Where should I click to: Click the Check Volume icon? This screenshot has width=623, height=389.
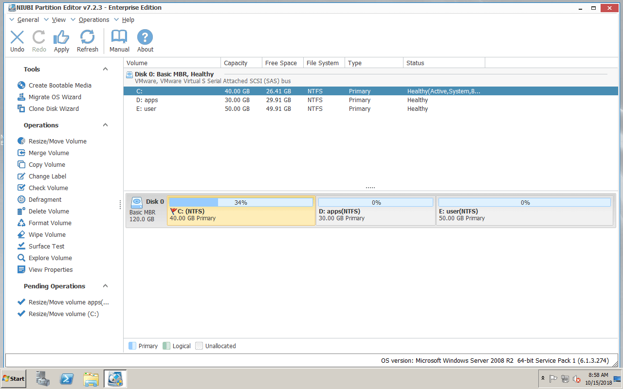pyautogui.click(x=21, y=188)
